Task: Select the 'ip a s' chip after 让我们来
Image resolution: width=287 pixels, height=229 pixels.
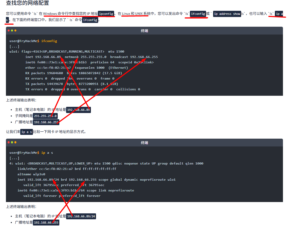Action: 26,132
